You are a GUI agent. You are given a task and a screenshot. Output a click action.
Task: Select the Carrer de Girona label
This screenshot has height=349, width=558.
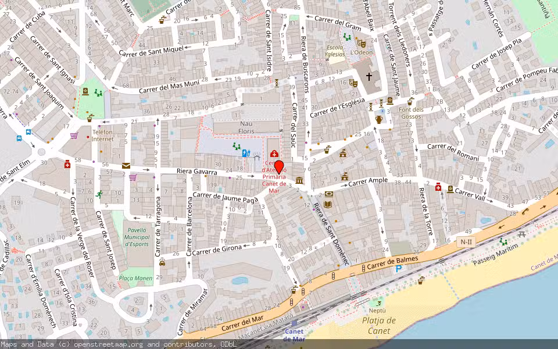[217, 250]
